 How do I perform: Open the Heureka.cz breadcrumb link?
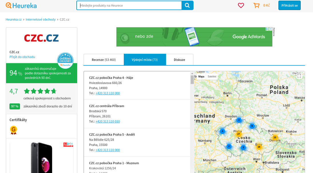(13, 19)
